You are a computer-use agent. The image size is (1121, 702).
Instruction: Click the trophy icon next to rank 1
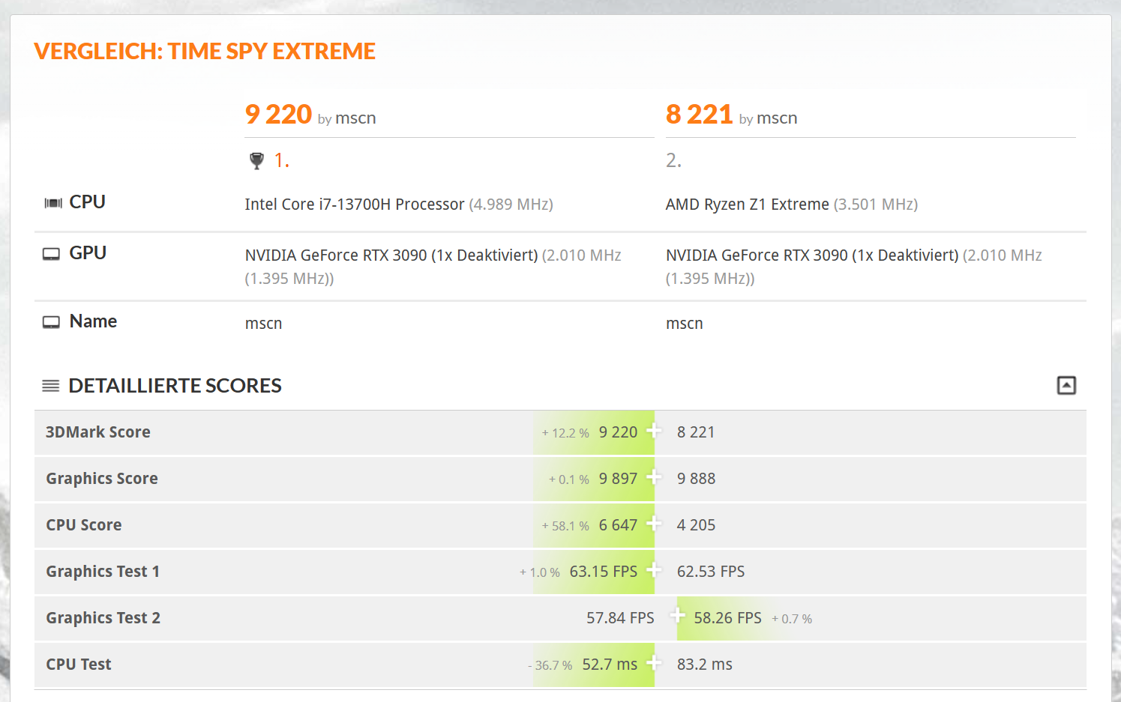[256, 160]
